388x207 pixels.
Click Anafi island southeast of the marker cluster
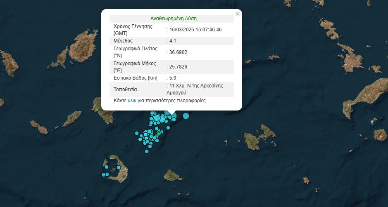tap(173, 176)
